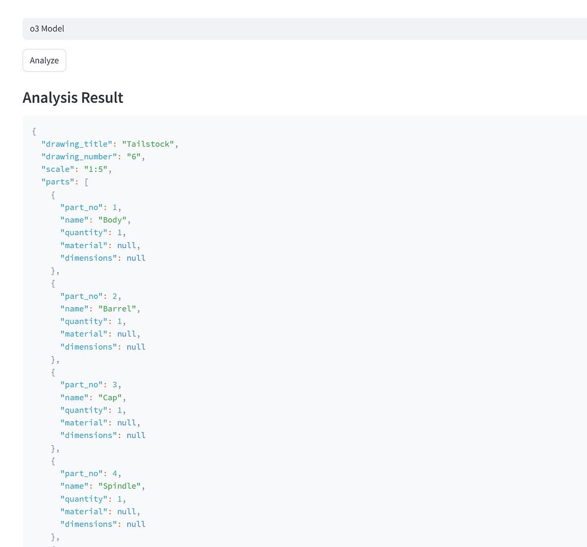Select the quantity value for Barrel

pyautogui.click(x=120, y=321)
